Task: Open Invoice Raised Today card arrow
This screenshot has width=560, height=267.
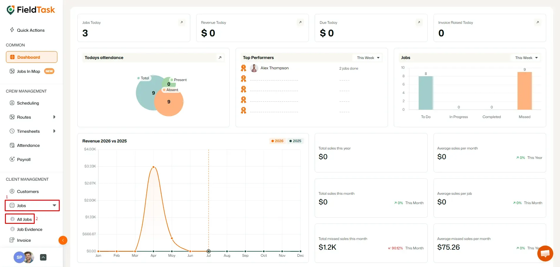Action: tap(538, 22)
